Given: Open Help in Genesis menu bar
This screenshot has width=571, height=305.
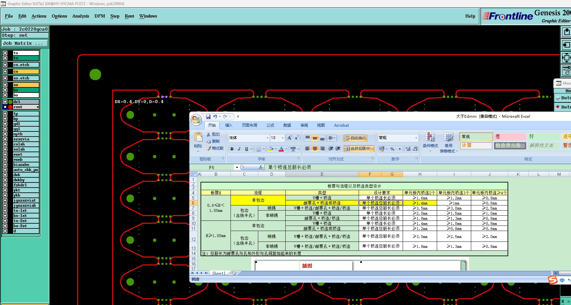Looking at the screenshot, I should click(470, 16).
